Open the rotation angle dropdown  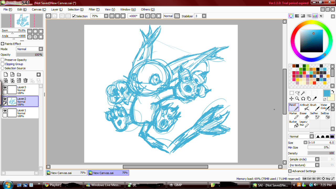pos(142,16)
